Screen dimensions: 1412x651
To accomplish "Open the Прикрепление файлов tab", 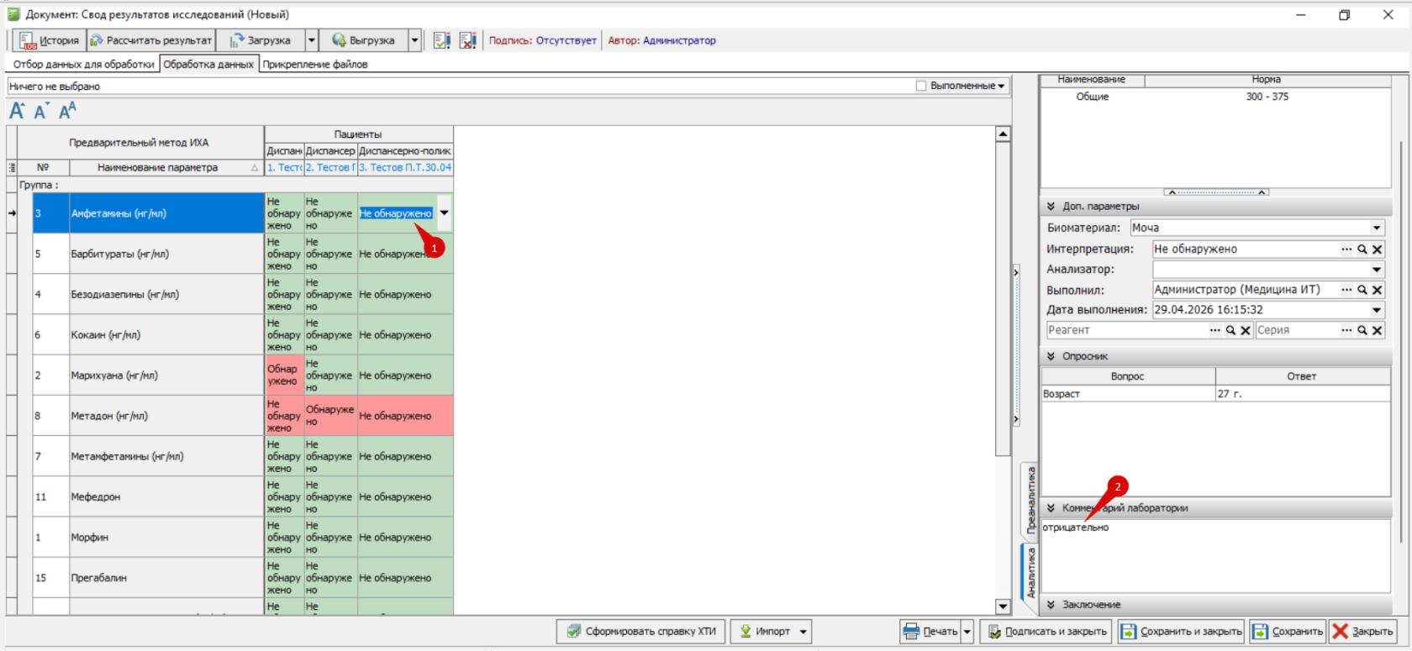I will 315,64.
